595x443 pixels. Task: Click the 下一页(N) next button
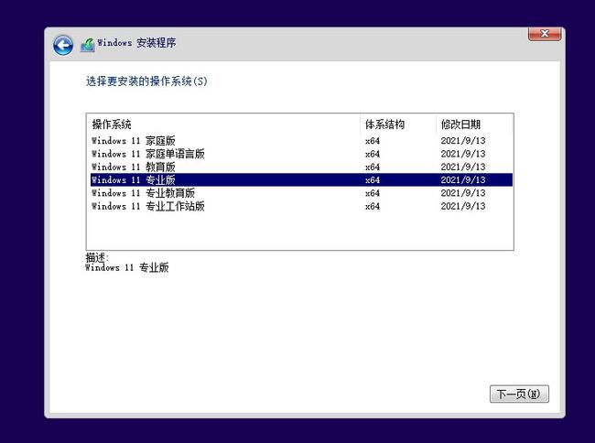519,394
